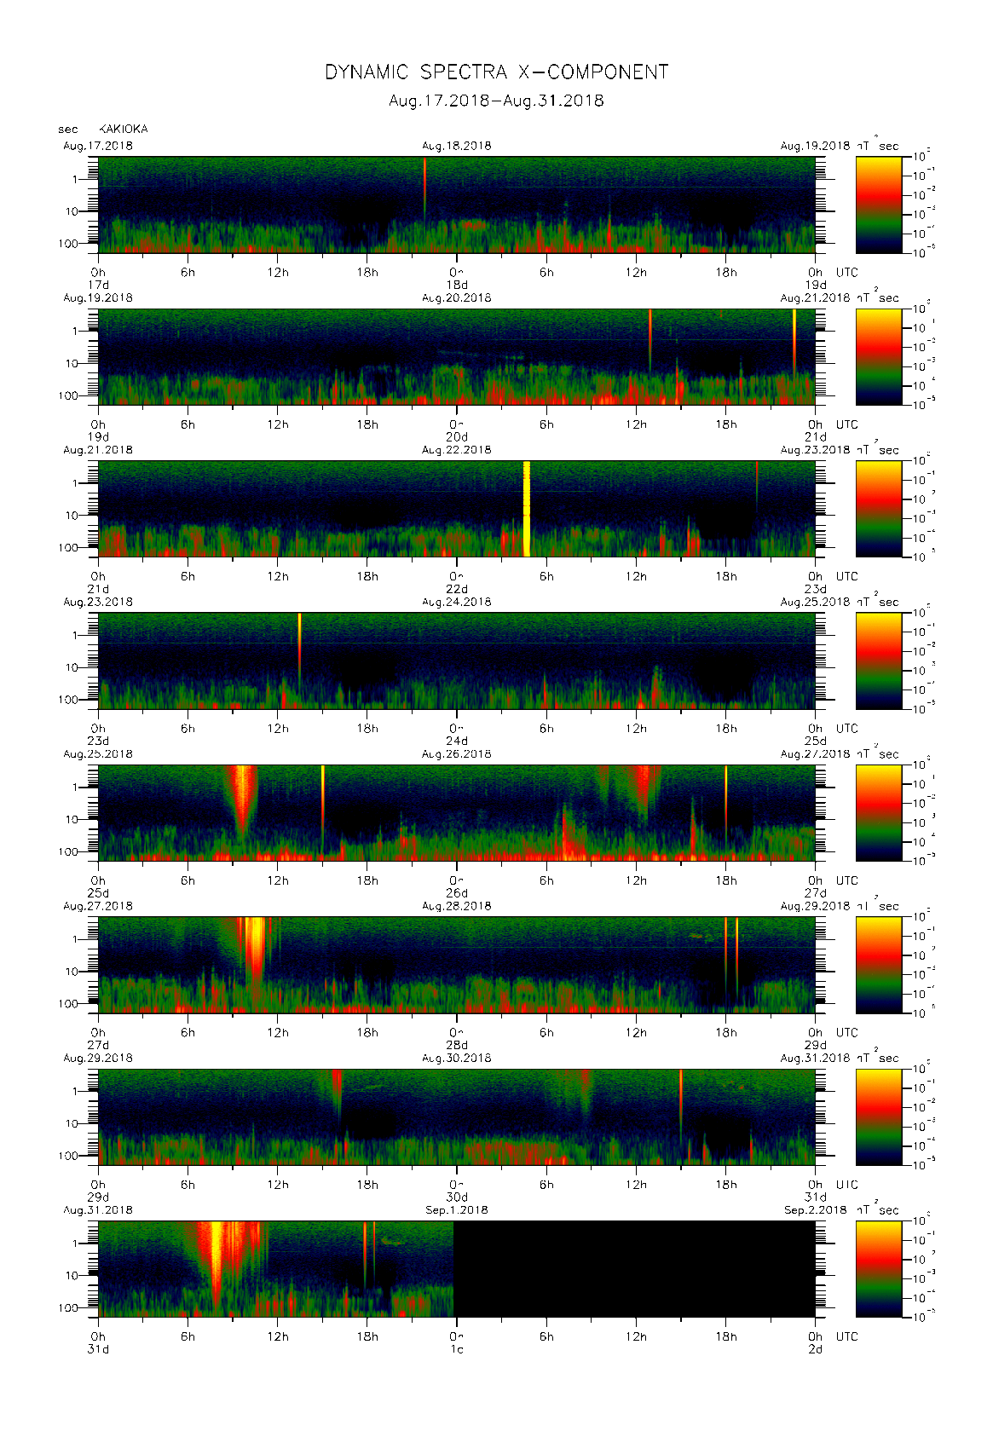
Task: Click the 20d day tick label
Action: pos(457,437)
